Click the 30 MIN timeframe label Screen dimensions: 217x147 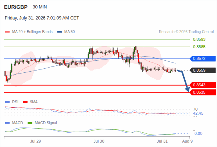(x=40, y=7)
